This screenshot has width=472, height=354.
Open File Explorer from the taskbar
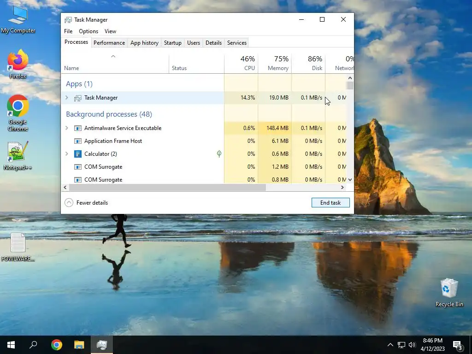pyautogui.click(x=79, y=345)
